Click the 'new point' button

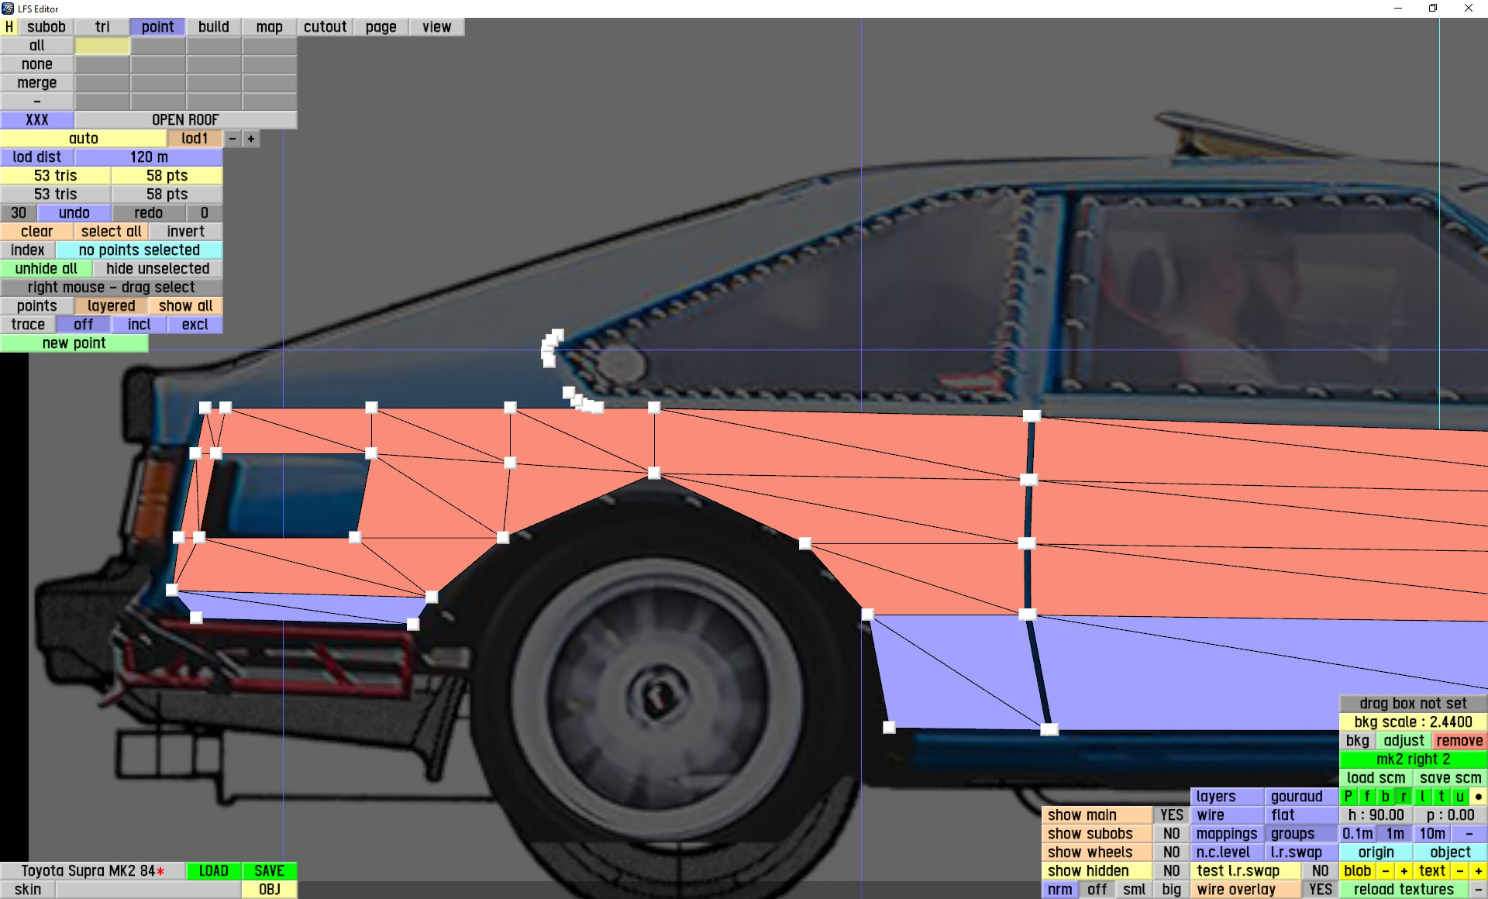click(74, 343)
